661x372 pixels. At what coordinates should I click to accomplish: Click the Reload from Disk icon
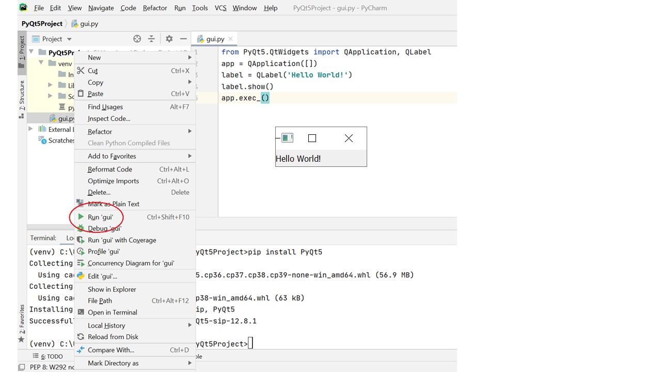coord(81,337)
